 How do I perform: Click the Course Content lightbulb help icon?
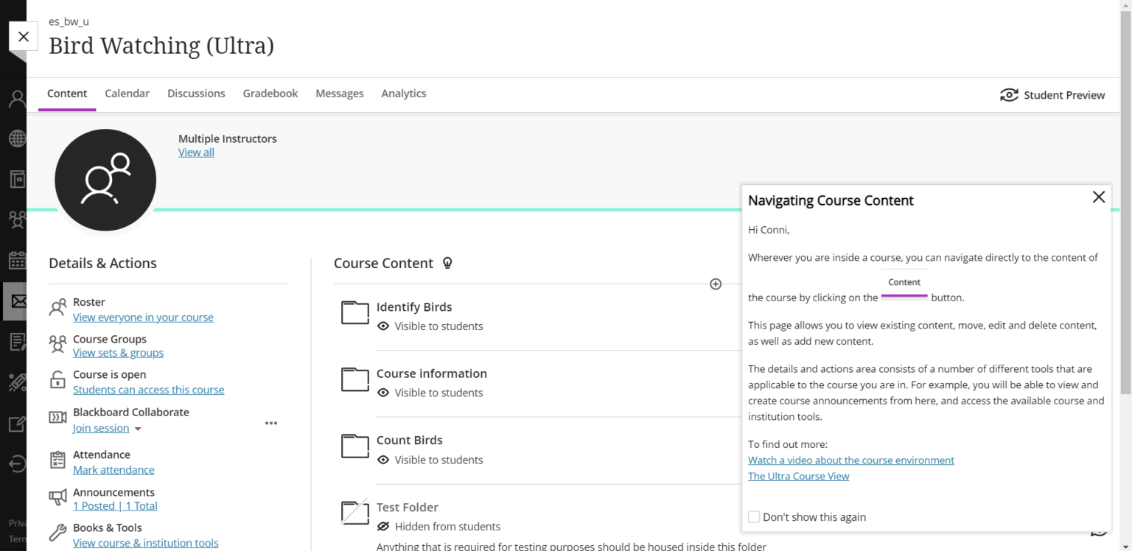447,263
